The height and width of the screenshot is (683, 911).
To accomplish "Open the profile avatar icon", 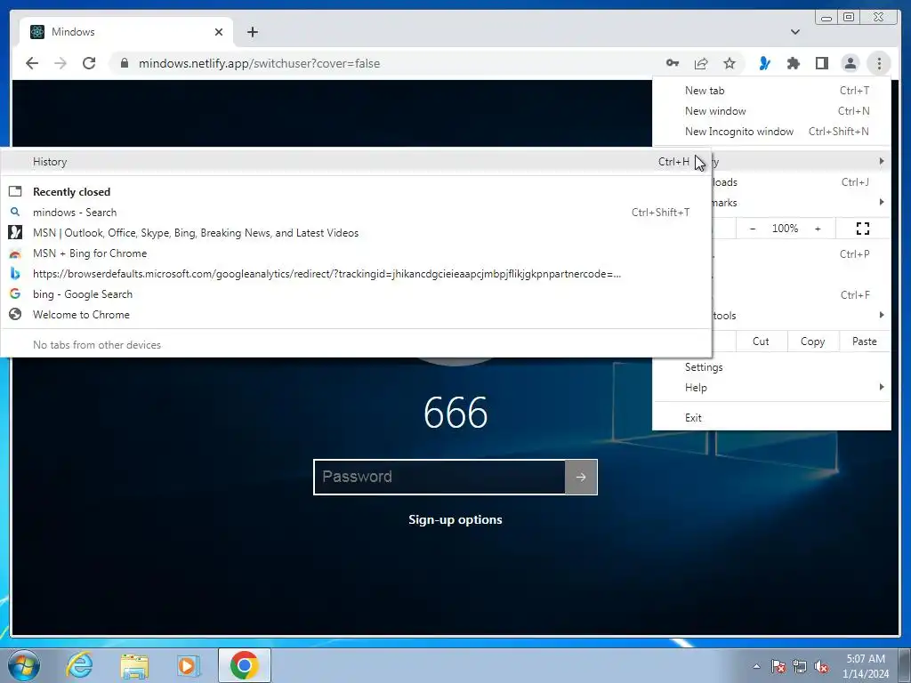I will pyautogui.click(x=850, y=63).
